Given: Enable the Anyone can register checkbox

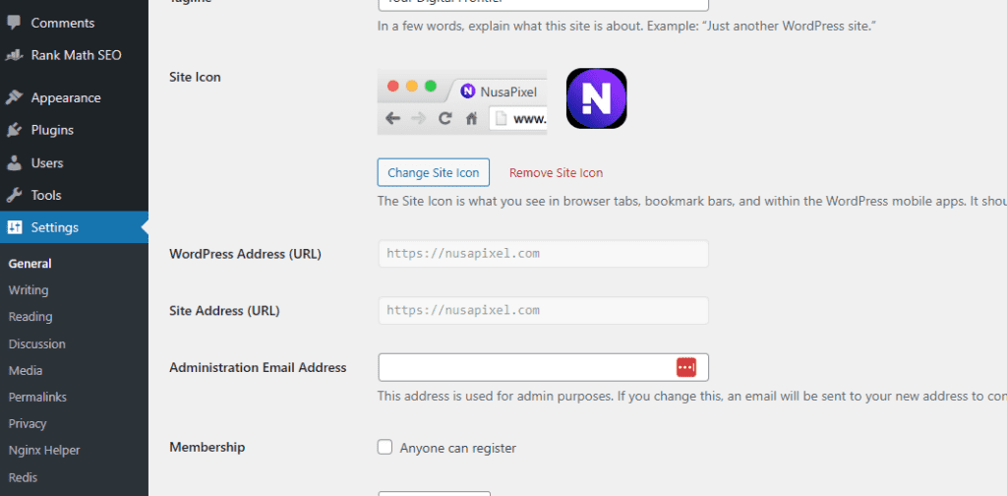Looking at the screenshot, I should click(385, 448).
